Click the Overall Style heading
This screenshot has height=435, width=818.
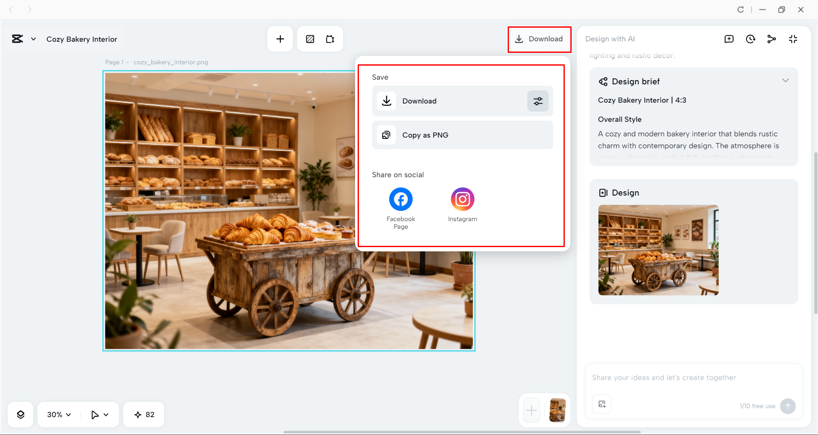point(620,119)
